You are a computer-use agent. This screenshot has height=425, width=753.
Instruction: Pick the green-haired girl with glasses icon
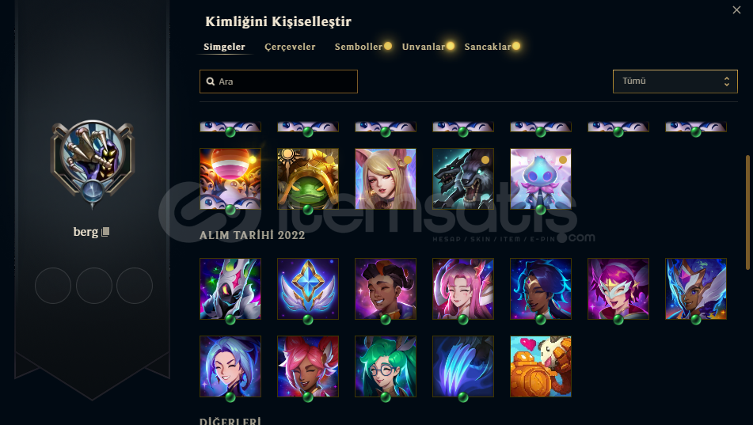point(386,366)
